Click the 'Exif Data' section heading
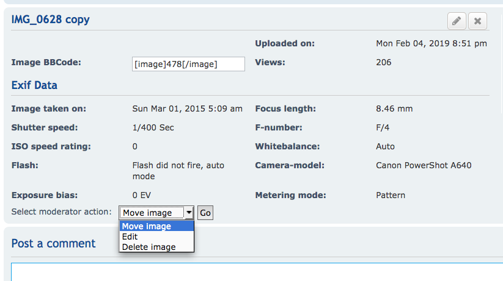The width and height of the screenshot is (503, 281). (34, 85)
